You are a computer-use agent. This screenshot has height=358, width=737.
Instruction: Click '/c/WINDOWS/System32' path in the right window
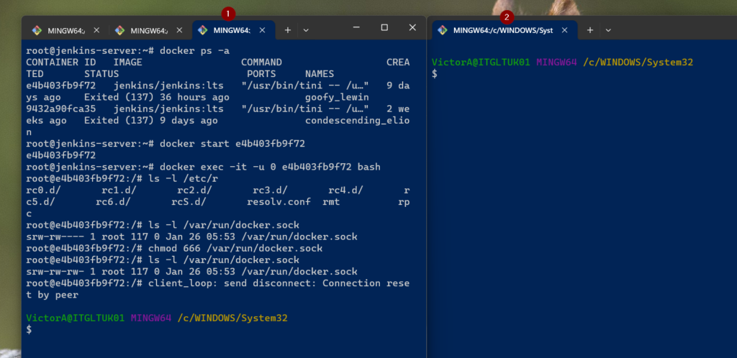pos(638,62)
